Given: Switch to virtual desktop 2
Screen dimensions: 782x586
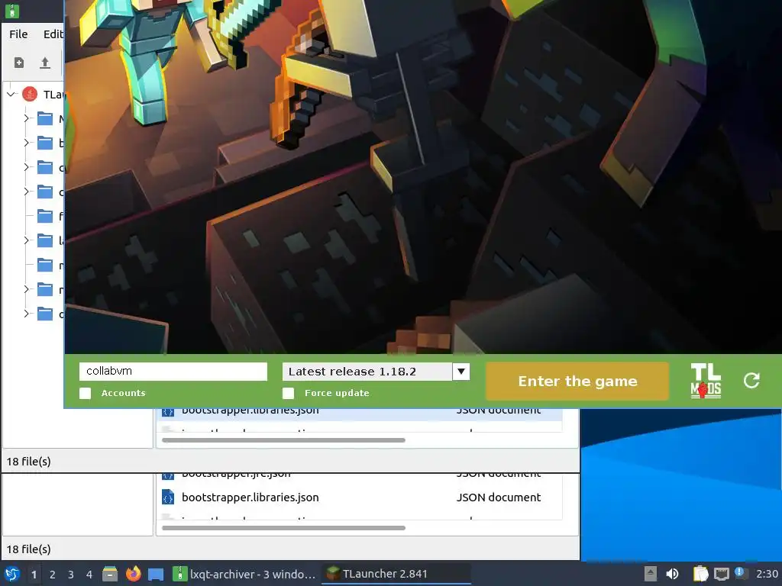Looking at the screenshot, I should (x=53, y=574).
